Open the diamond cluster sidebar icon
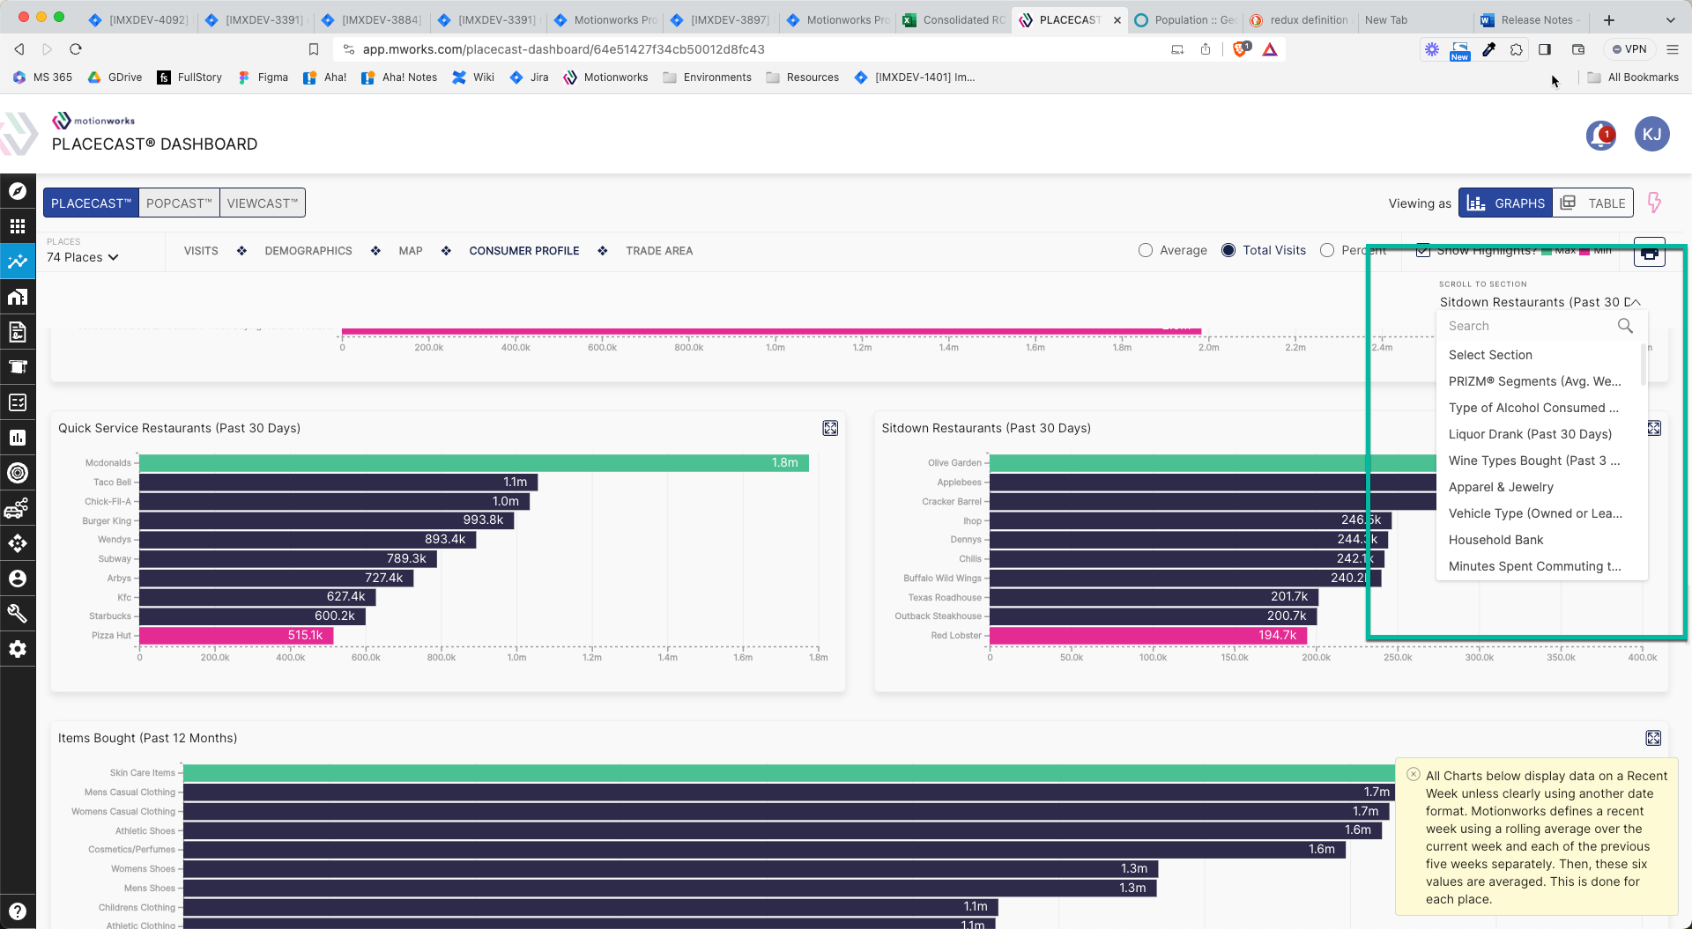 click(x=18, y=543)
